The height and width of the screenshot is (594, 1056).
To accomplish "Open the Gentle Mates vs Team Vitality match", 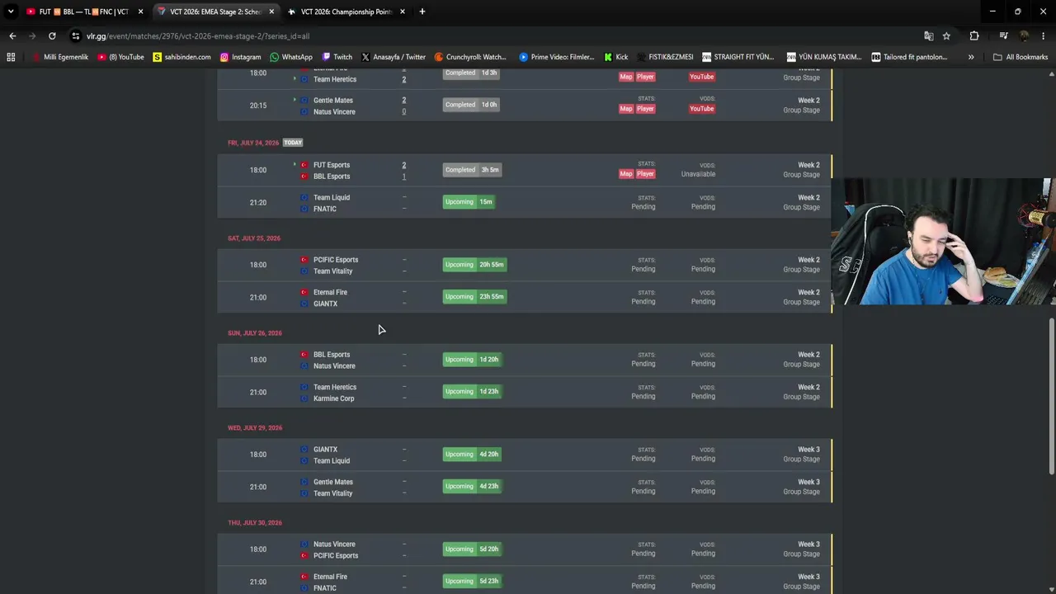I will (525, 488).
